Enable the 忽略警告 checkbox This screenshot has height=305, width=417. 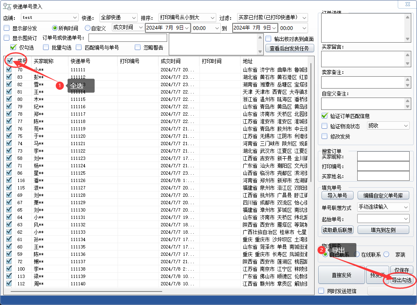[138, 47]
